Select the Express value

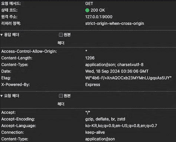coord(93,85)
